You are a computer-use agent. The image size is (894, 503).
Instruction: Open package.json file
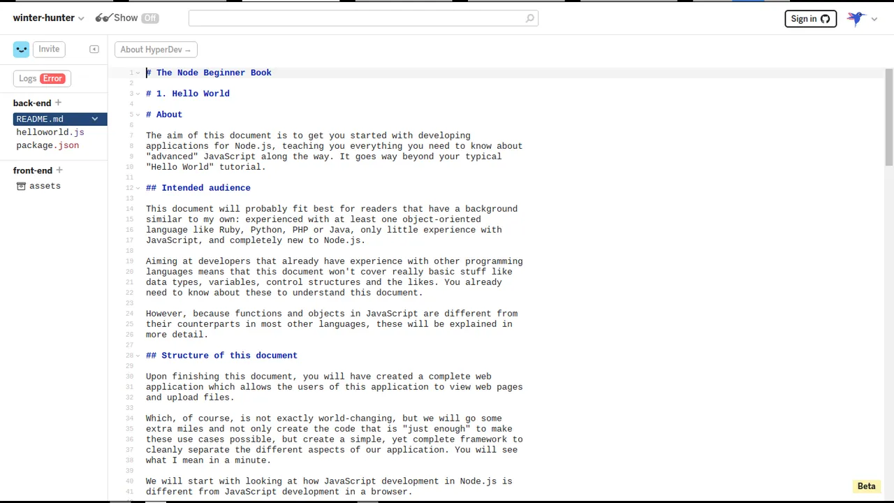tap(47, 145)
